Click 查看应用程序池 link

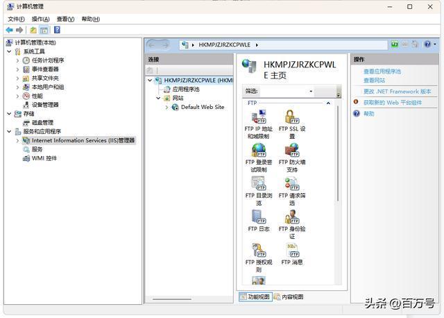coord(382,72)
